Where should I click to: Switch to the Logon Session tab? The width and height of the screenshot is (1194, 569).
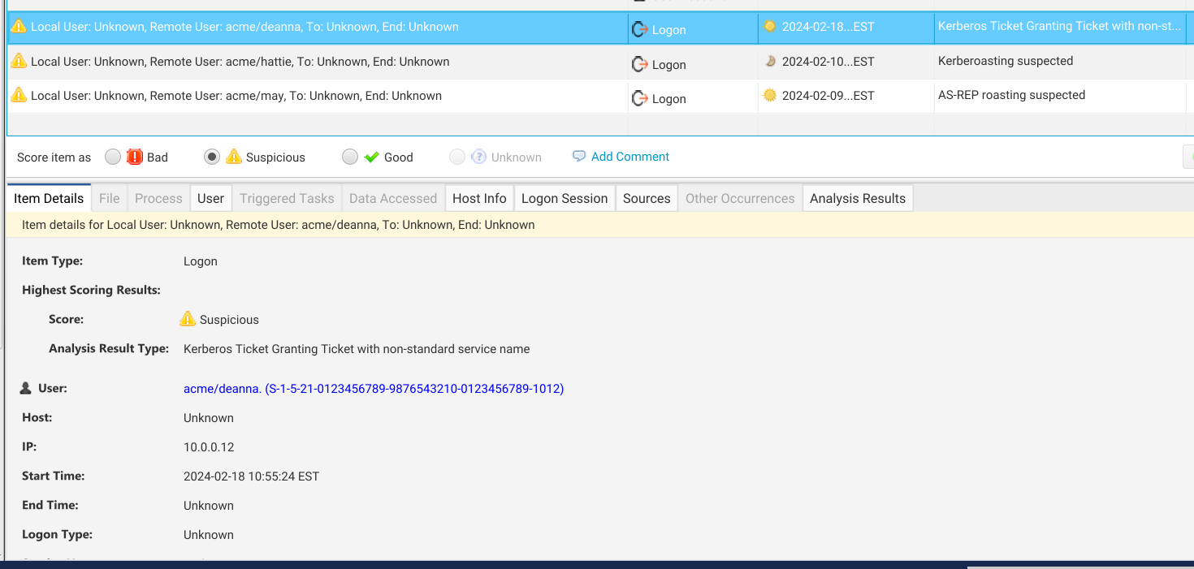click(x=565, y=197)
